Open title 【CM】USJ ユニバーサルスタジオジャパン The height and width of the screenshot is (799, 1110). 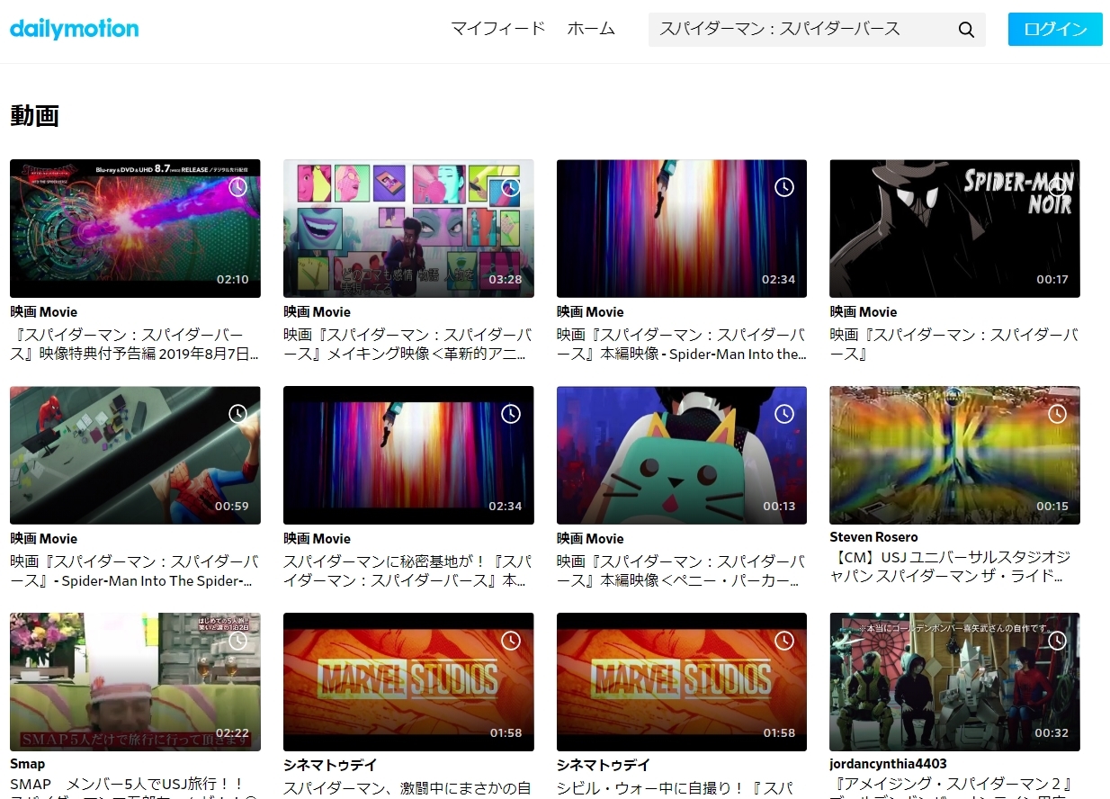coord(951,567)
